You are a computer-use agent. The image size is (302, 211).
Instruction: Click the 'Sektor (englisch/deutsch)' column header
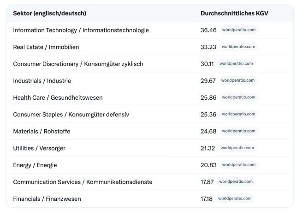coord(49,13)
